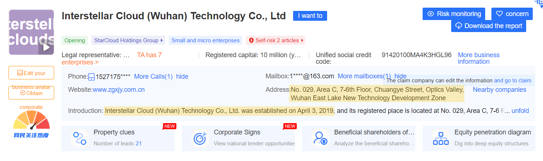Click the Property clues icon
543x161 pixels.
click(x=79, y=138)
